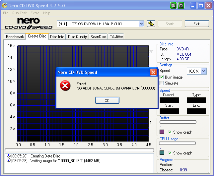Click the info icon beside Writing image file
Screen dimensions: 214x176
[x=9, y=160]
